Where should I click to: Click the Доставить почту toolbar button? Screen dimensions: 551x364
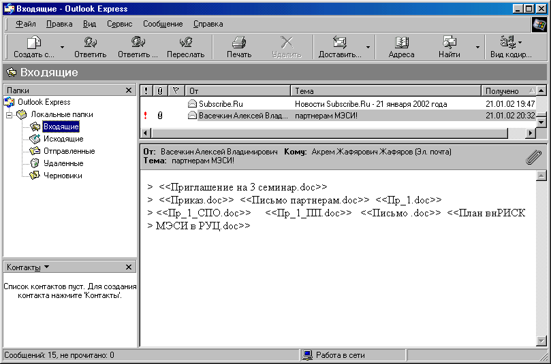(x=339, y=47)
